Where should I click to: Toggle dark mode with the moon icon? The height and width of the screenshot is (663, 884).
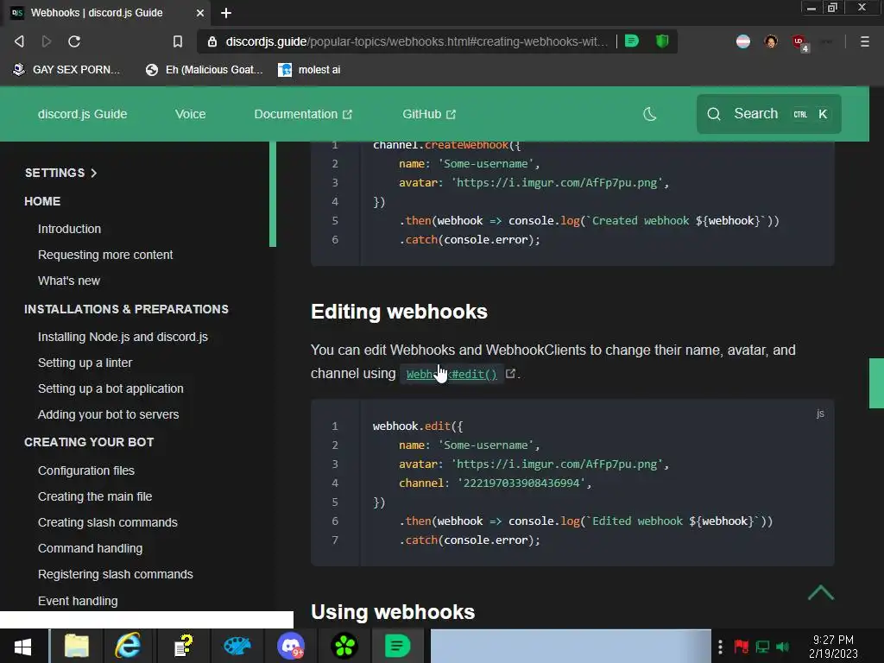(x=649, y=114)
